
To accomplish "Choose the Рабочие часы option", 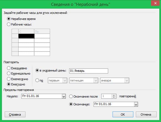I will (9, 24).
